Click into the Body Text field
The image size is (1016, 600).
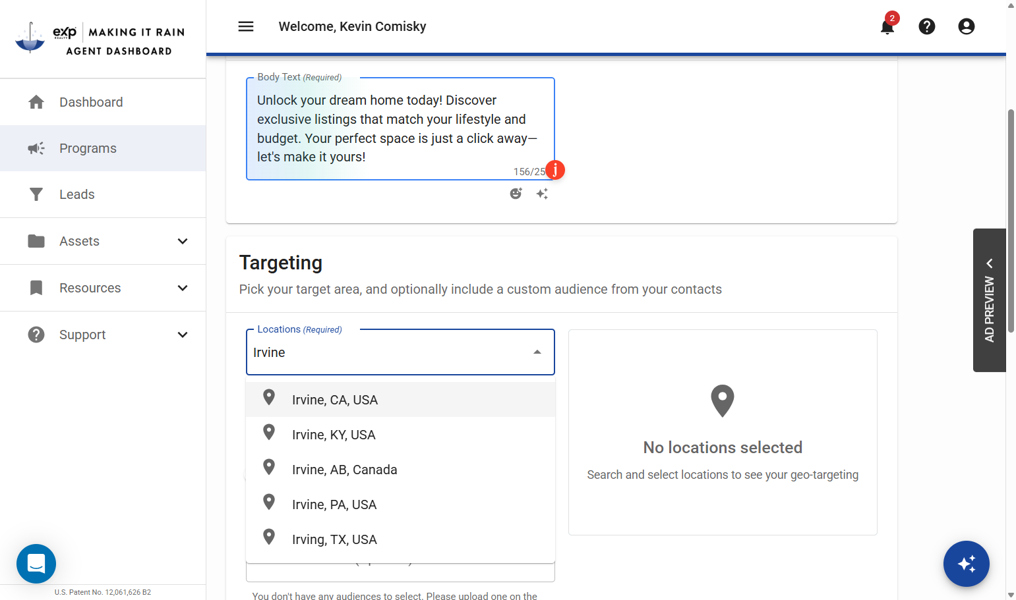point(400,128)
